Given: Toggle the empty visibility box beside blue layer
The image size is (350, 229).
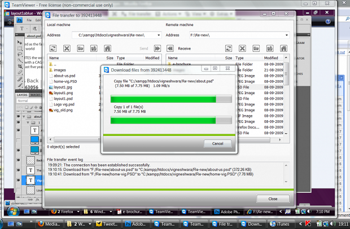Looking at the screenshot, I should tap(18, 140).
